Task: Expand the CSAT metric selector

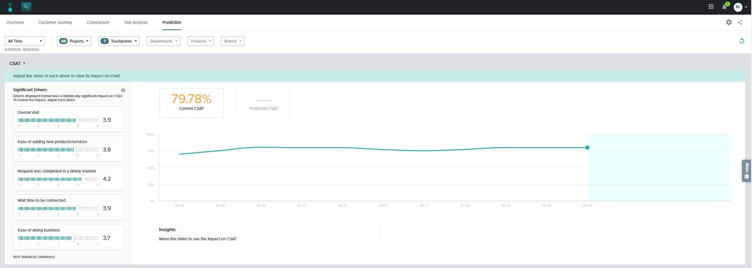Action: click(x=17, y=63)
